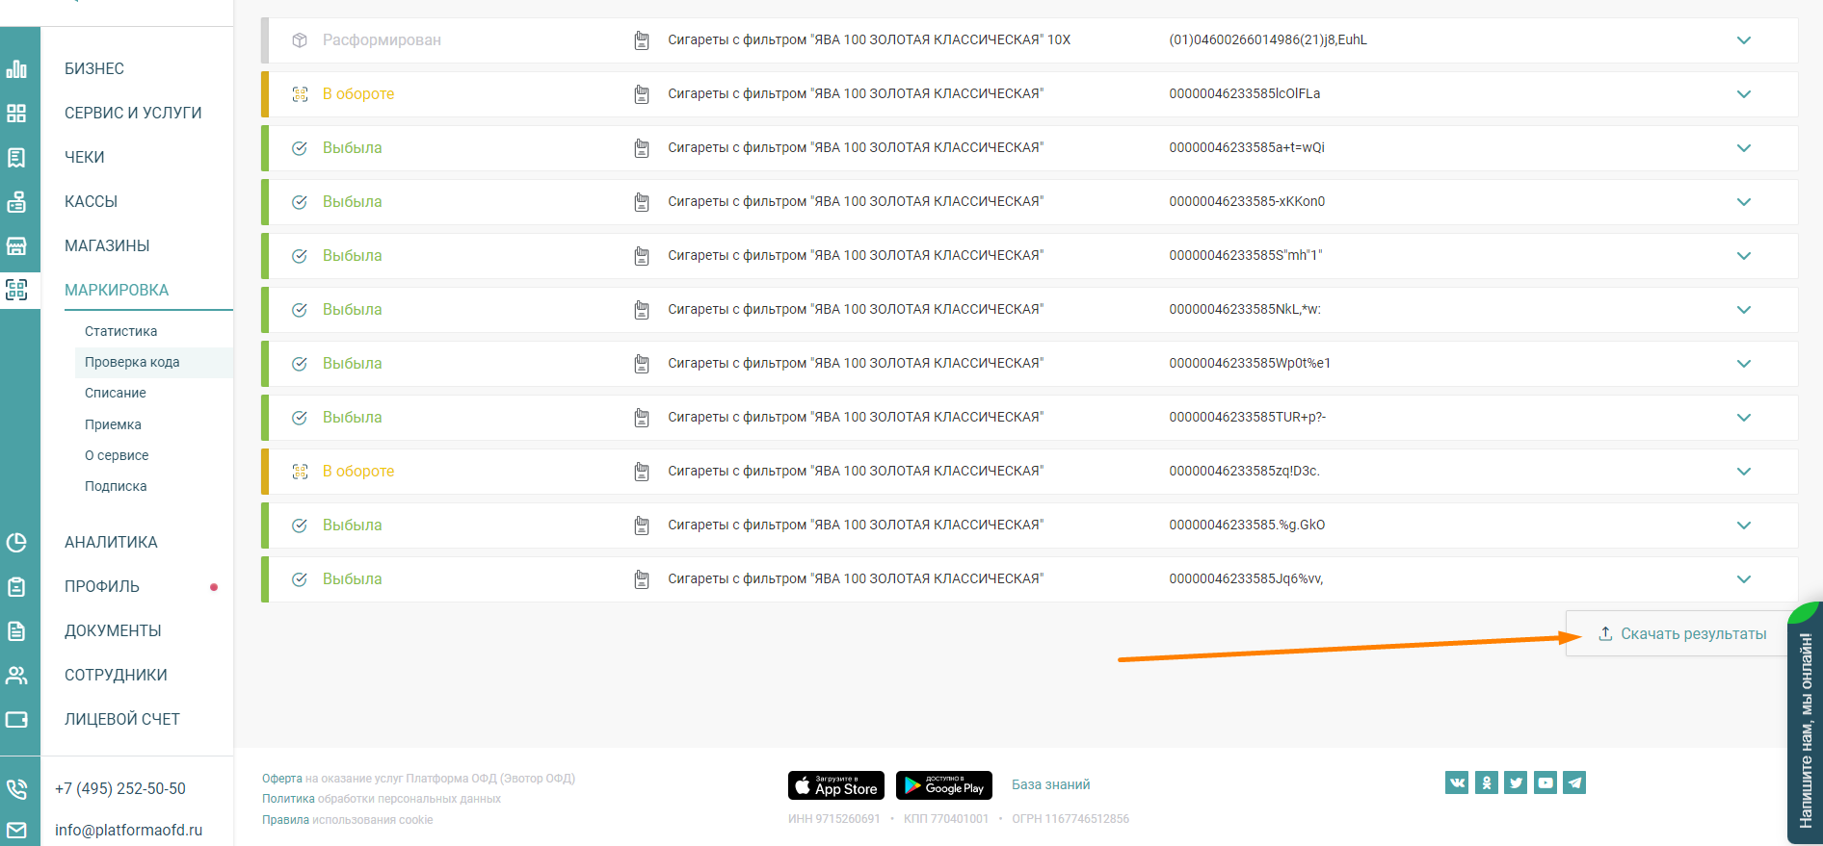Open the VK social icon
Screen dimensions: 1823x846
[1457, 782]
